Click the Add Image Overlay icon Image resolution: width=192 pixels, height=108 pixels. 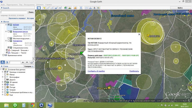56,8
